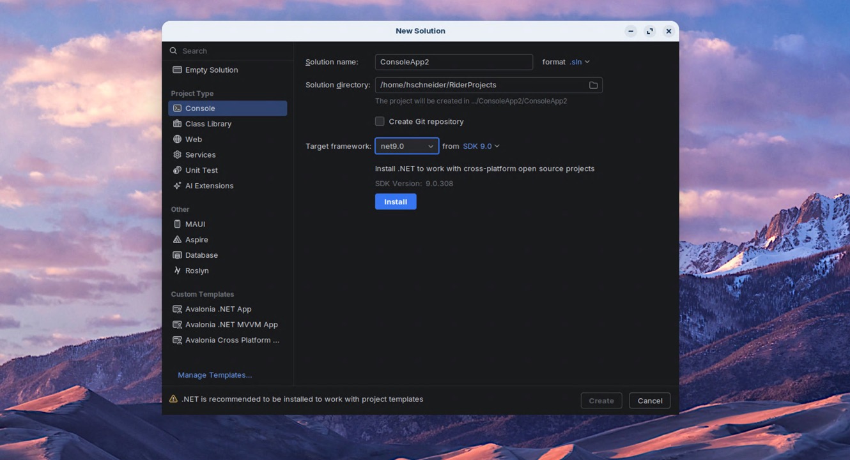Select Empty Solution from the list
The height and width of the screenshot is (460, 850).
211,70
